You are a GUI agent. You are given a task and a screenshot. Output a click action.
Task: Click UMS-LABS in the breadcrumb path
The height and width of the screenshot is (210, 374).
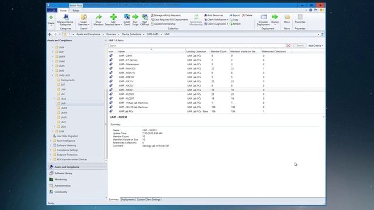pyautogui.click(x=153, y=34)
